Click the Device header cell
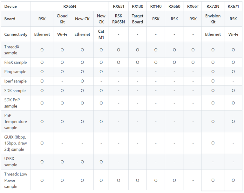This screenshot has height=193, width=244. [x=10, y=6]
